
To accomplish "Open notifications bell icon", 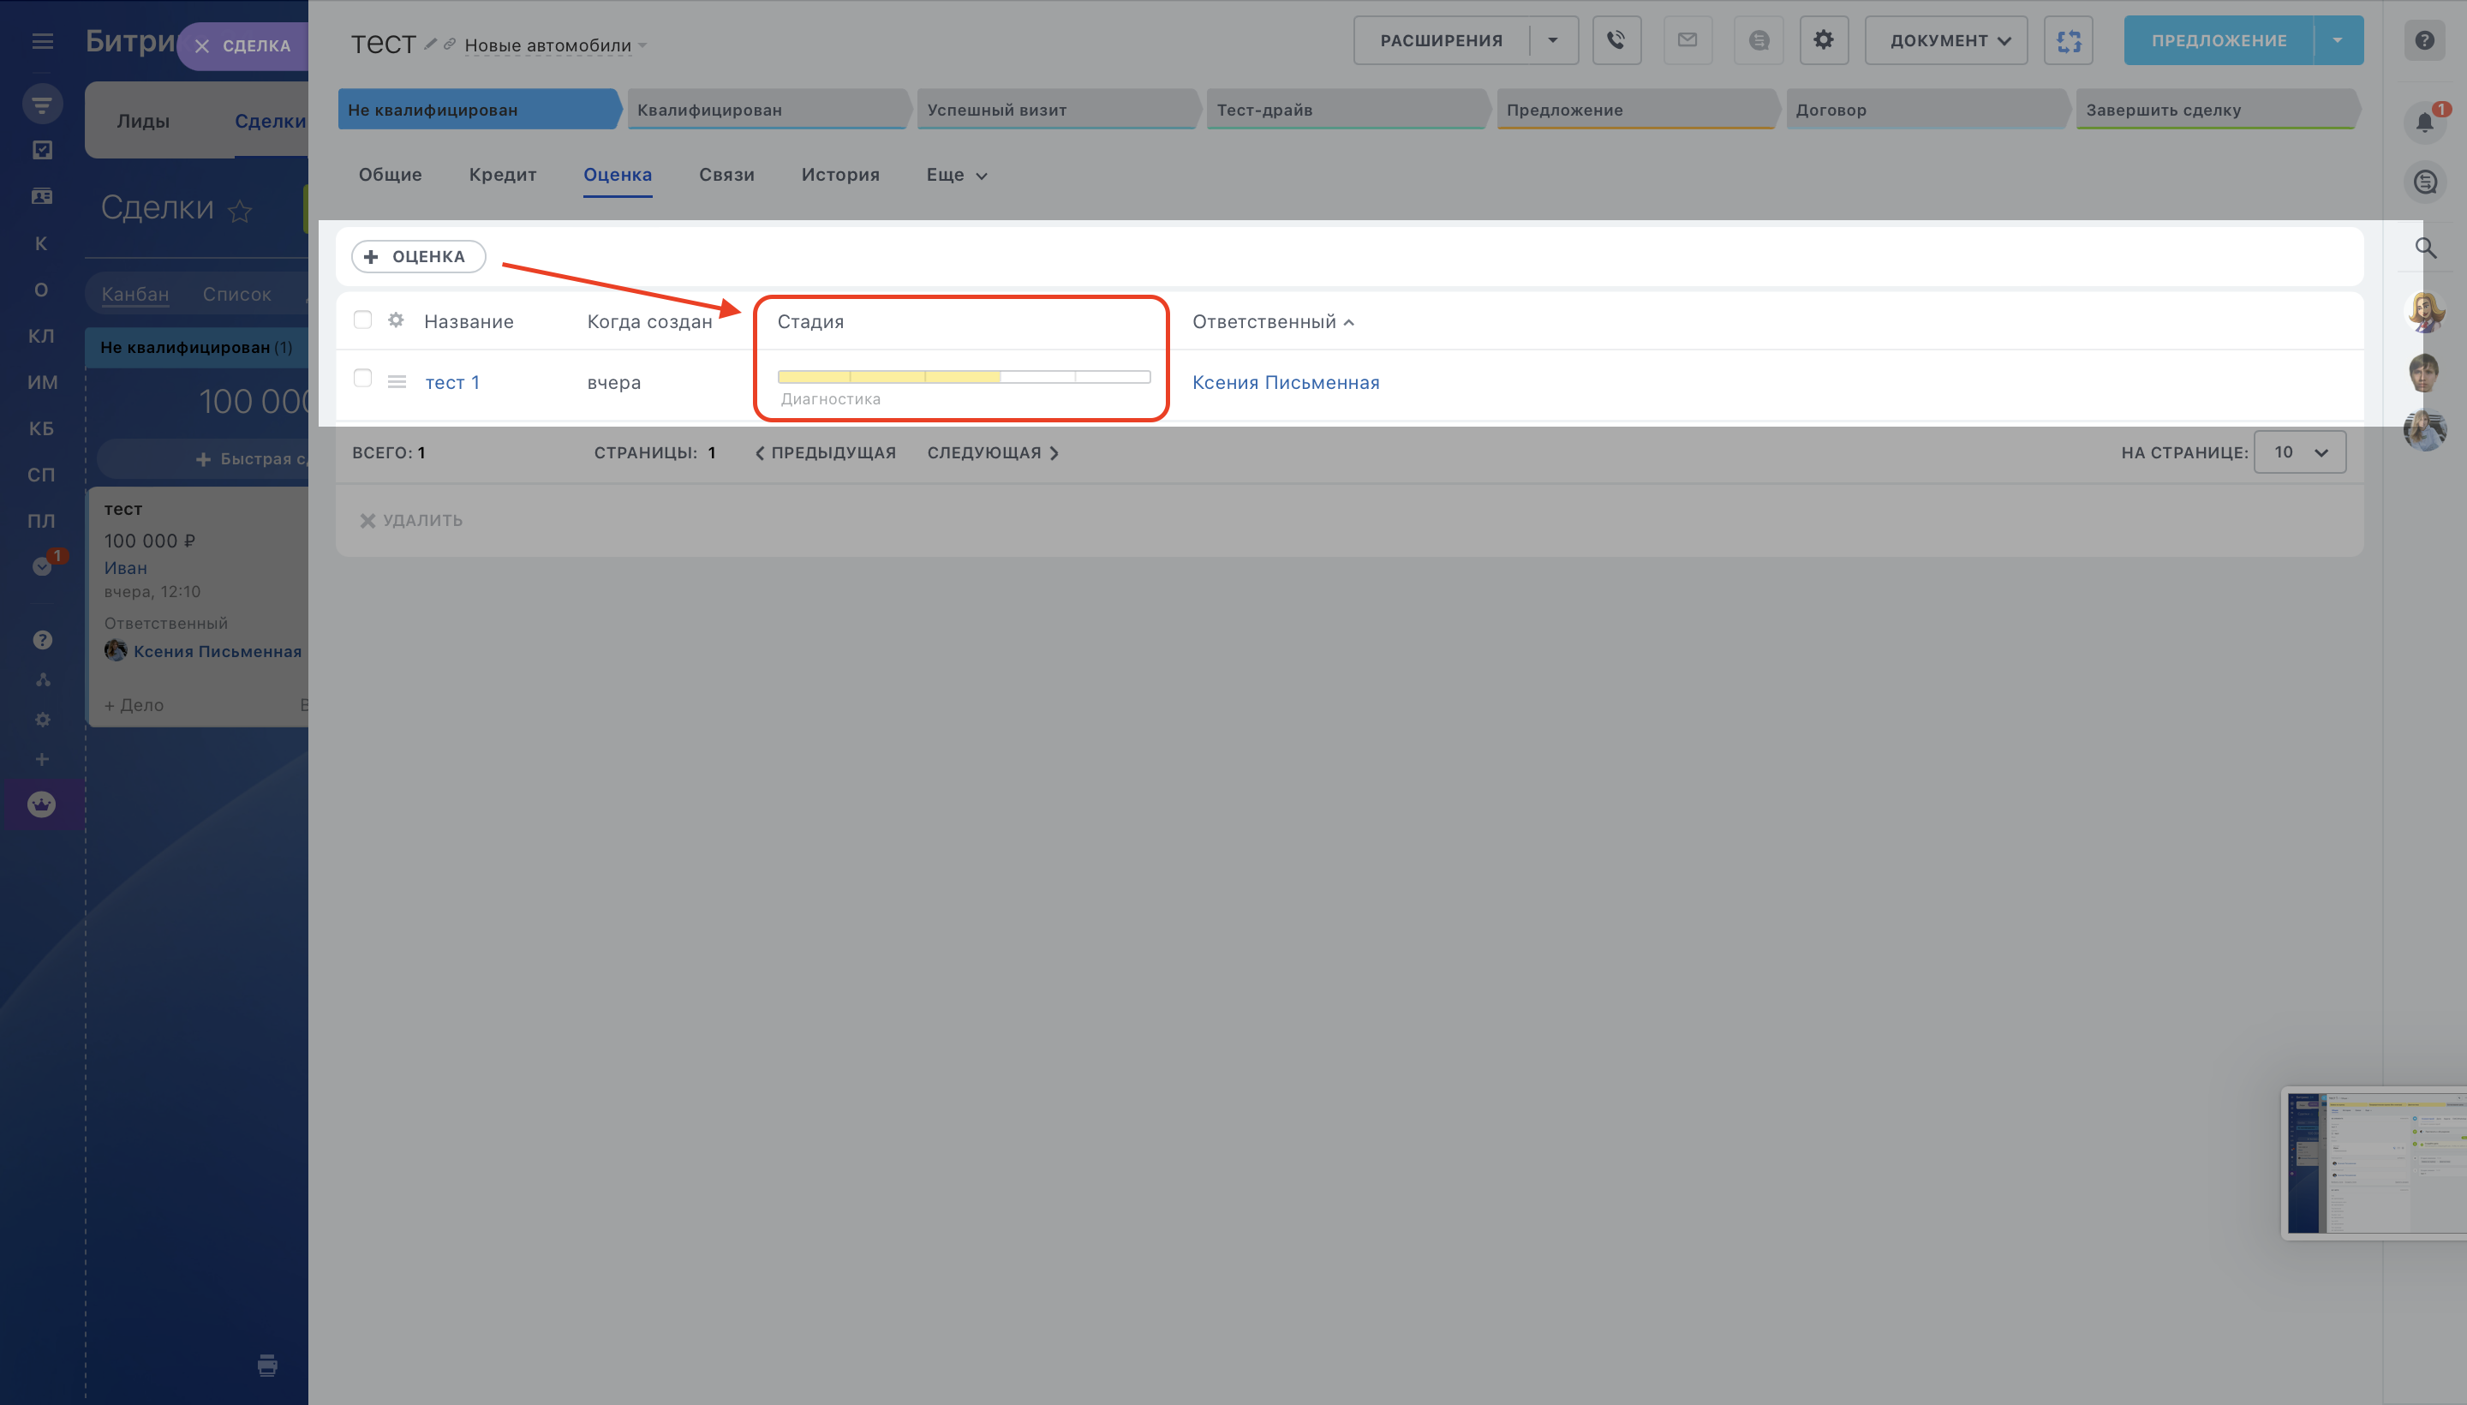I will click(x=2423, y=123).
